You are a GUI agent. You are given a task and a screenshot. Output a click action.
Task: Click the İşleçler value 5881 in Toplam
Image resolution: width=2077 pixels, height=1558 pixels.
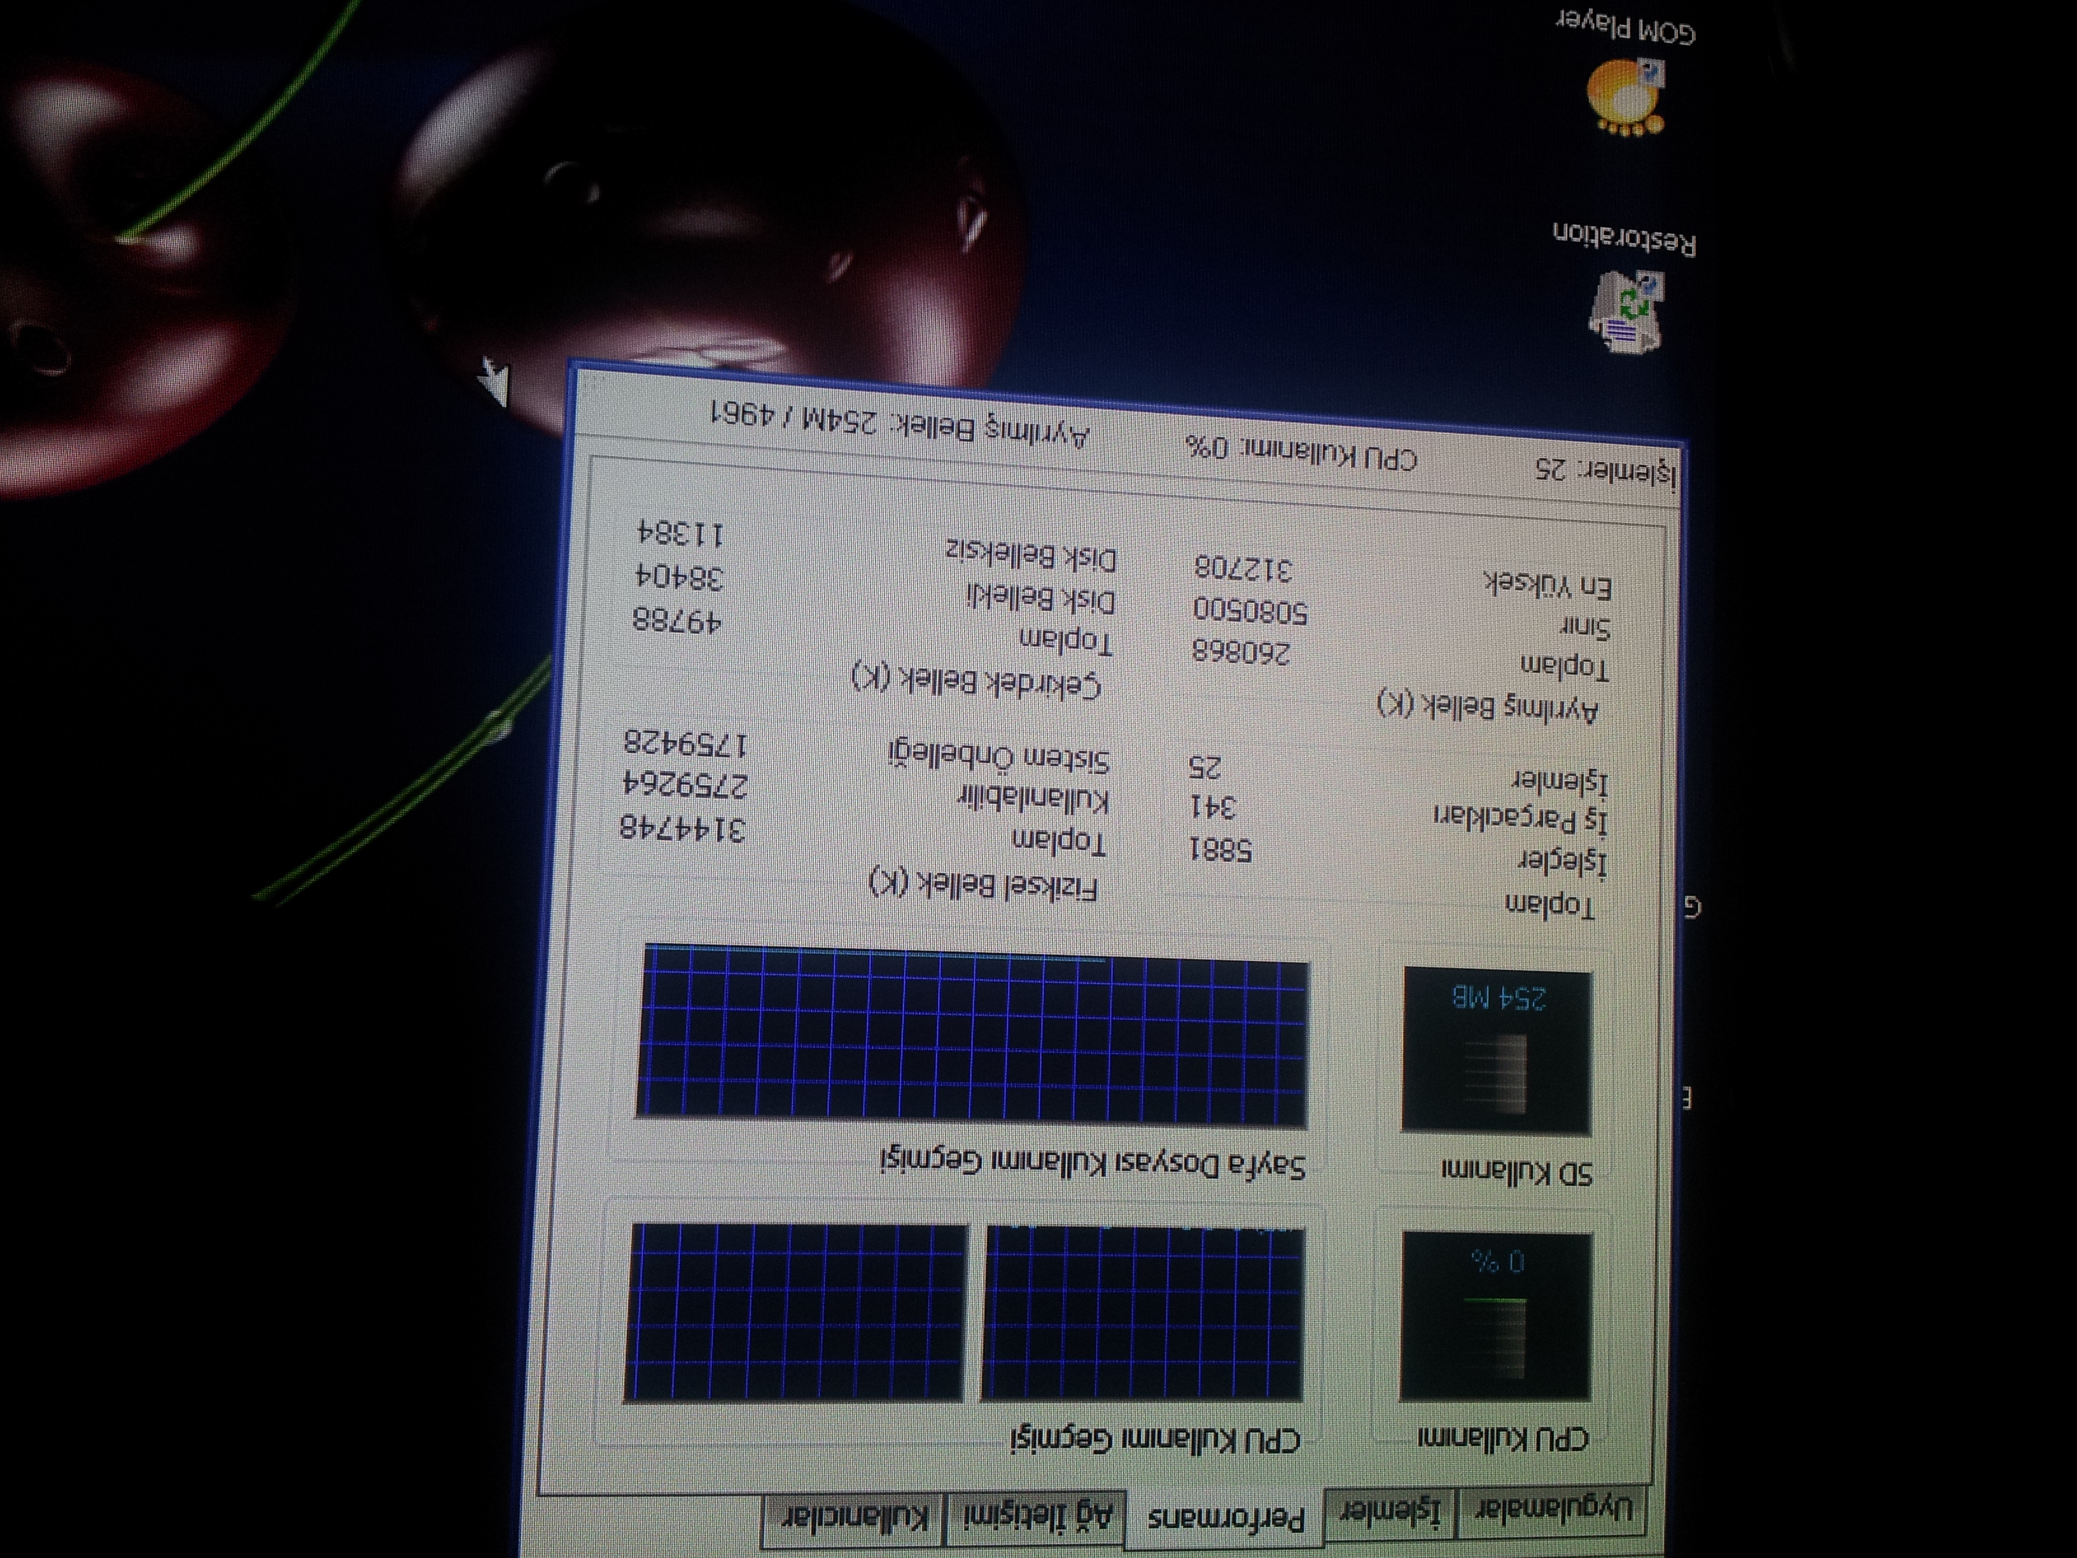(x=1220, y=850)
